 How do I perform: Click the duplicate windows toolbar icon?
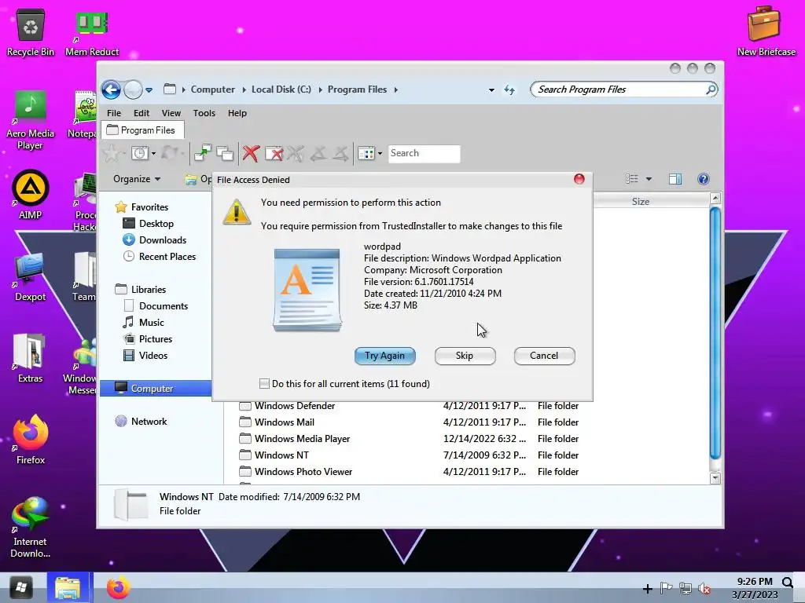[x=224, y=153]
